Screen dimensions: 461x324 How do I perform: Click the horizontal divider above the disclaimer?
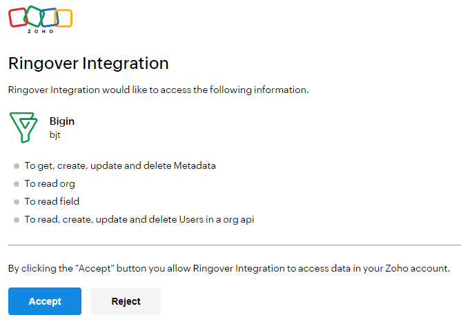(x=235, y=245)
